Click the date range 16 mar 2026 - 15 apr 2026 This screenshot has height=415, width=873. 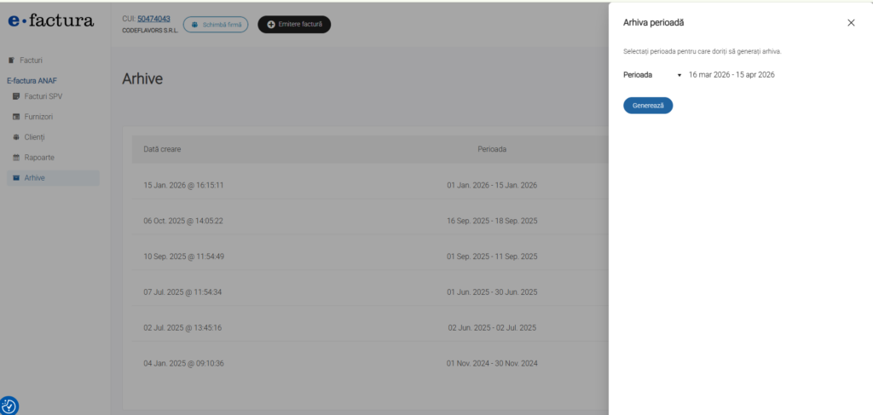(731, 75)
